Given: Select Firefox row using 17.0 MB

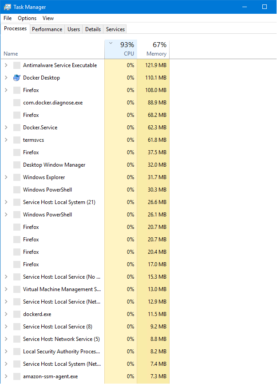Looking at the screenshot, I should [x=85, y=264].
